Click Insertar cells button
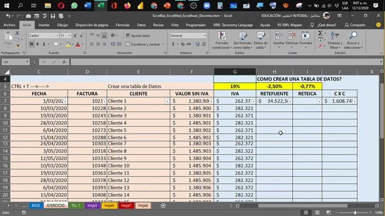This screenshot has height=216, width=385. 279,40
